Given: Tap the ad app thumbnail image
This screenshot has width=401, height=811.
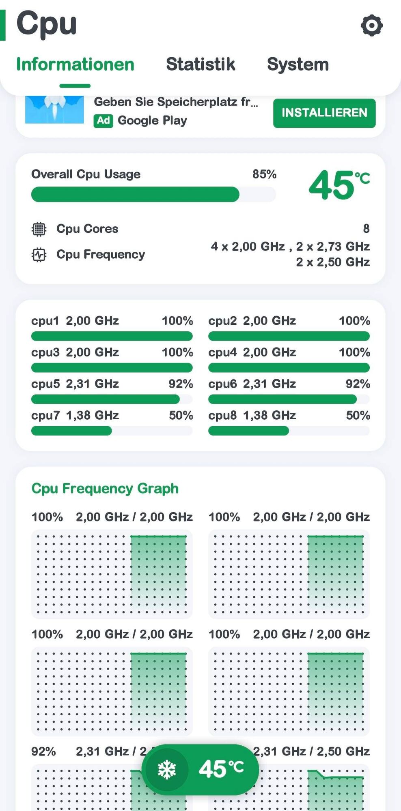Looking at the screenshot, I should tap(54, 109).
